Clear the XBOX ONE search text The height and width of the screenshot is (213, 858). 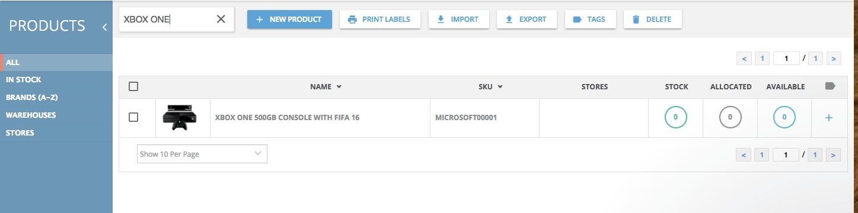[x=221, y=20]
